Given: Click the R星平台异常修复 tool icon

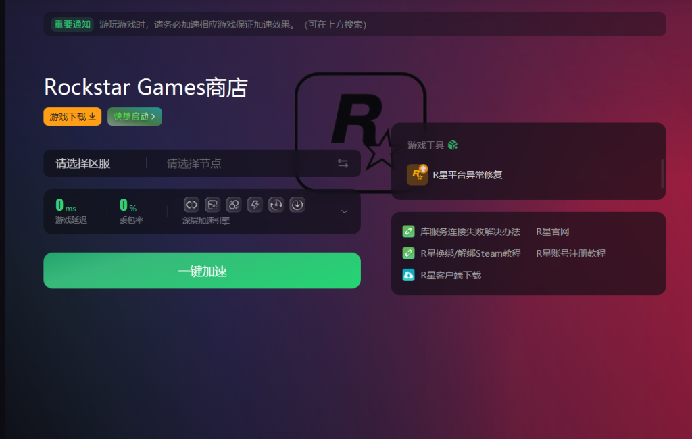Looking at the screenshot, I should [417, 175].
